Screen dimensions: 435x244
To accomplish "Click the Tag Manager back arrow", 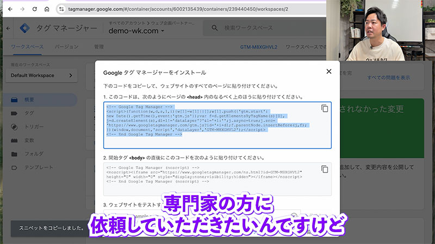I will [x=8, y=28].
